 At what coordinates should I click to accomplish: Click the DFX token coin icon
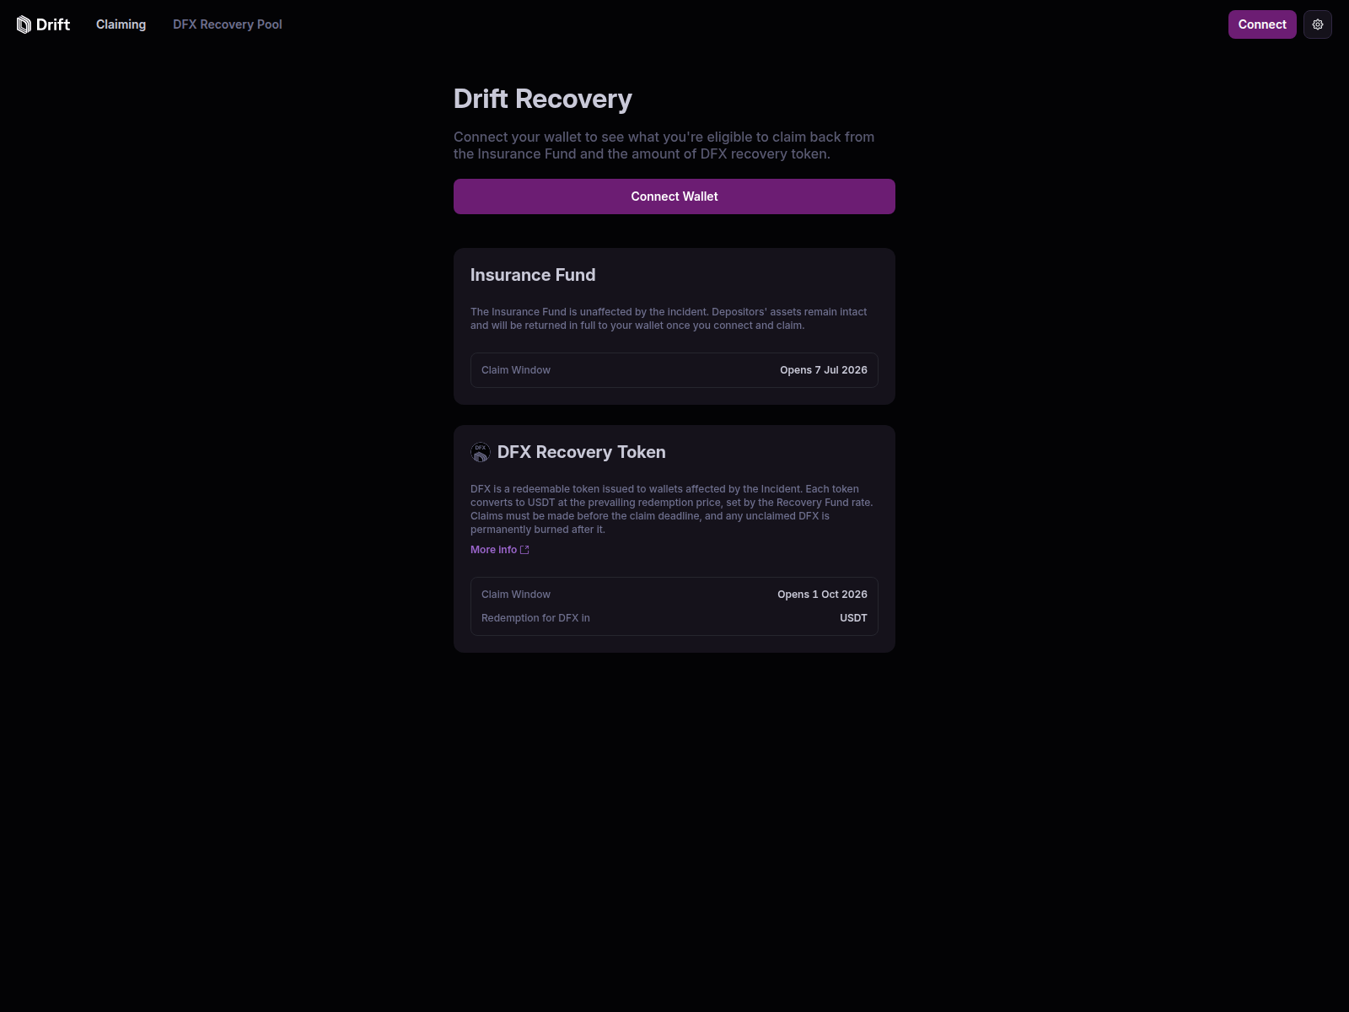point(481,452)
